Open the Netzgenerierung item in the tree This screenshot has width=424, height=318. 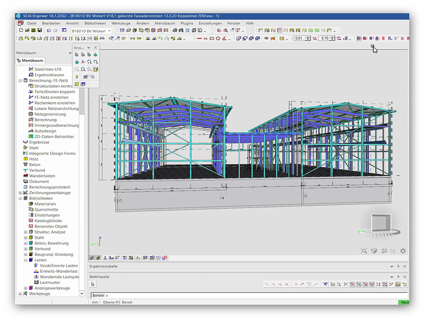click(x=50, y=114)
